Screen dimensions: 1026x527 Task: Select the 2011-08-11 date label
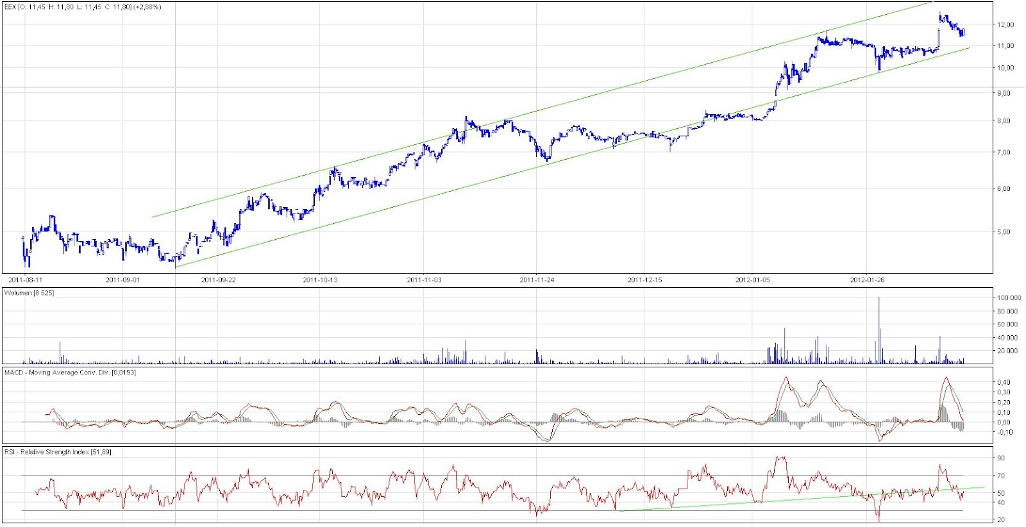(26, 280)
